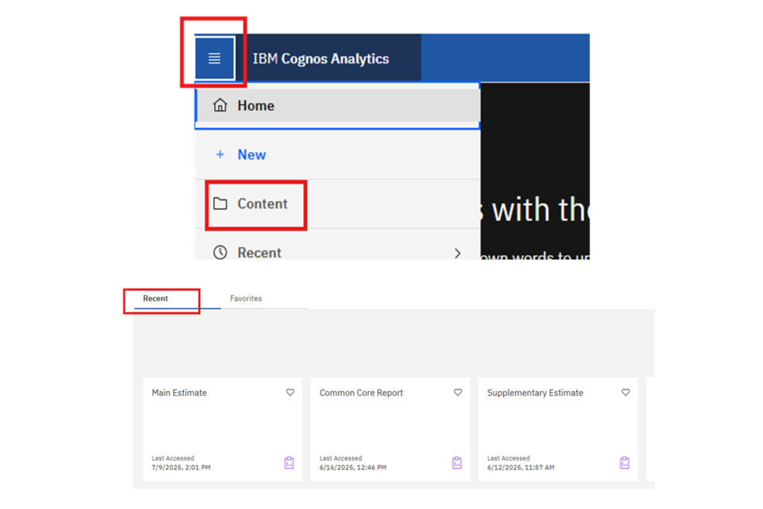Viewport: 763px width, 509px height.
Task: Switch to the Favorites tab
Action: point(246,299)
